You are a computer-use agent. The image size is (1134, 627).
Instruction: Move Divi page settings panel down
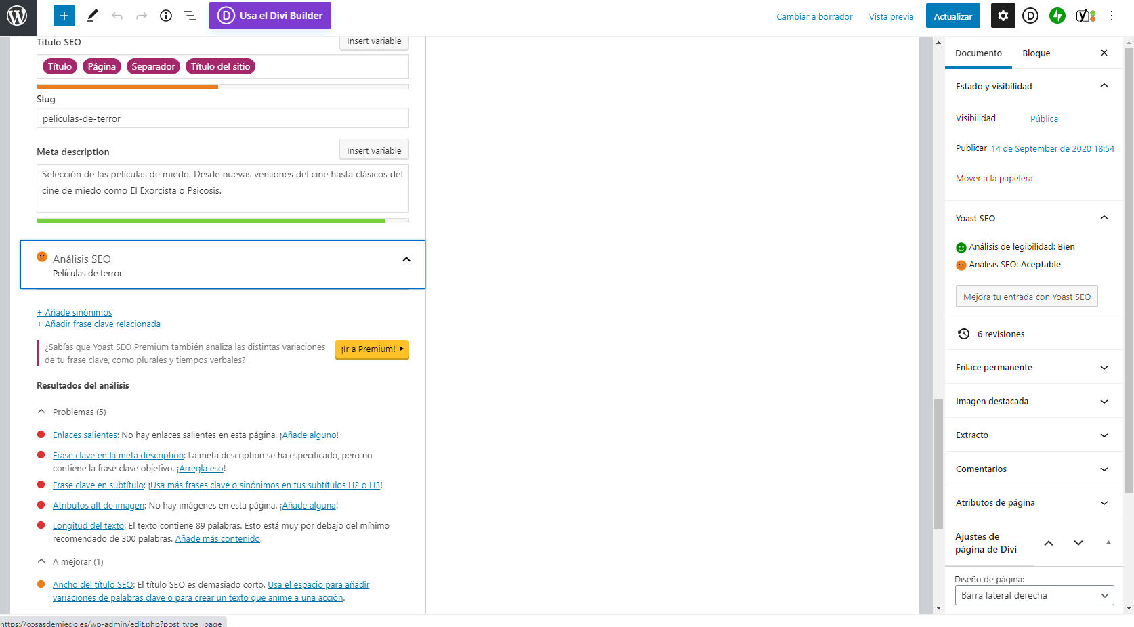pos(1078,543)
